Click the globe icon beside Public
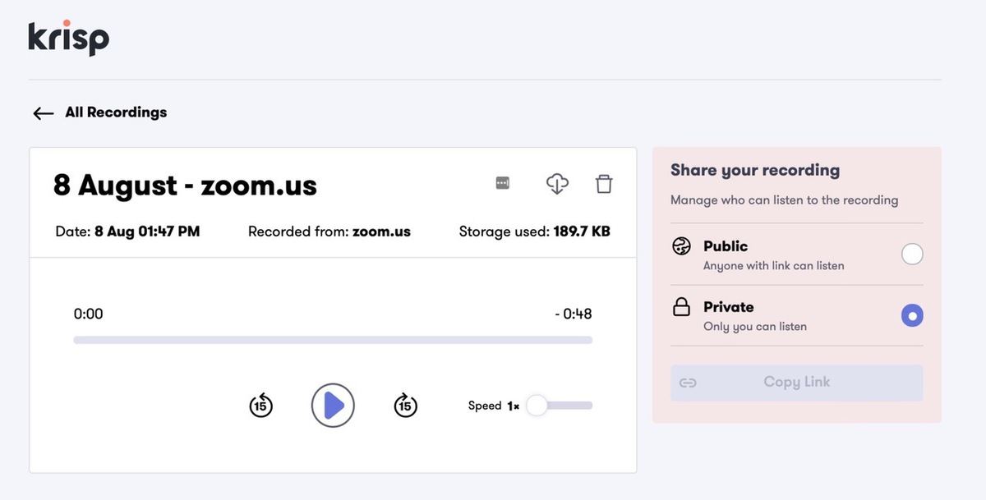Image resolution: width=986 pixels, height=500 pixels. point(682,246)
